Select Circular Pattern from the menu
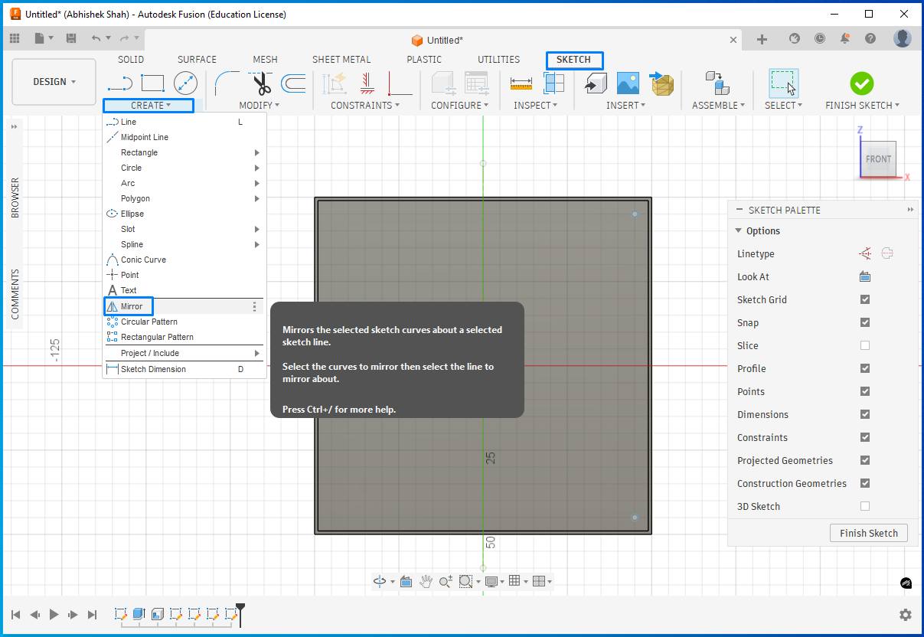 coord(149,322)
